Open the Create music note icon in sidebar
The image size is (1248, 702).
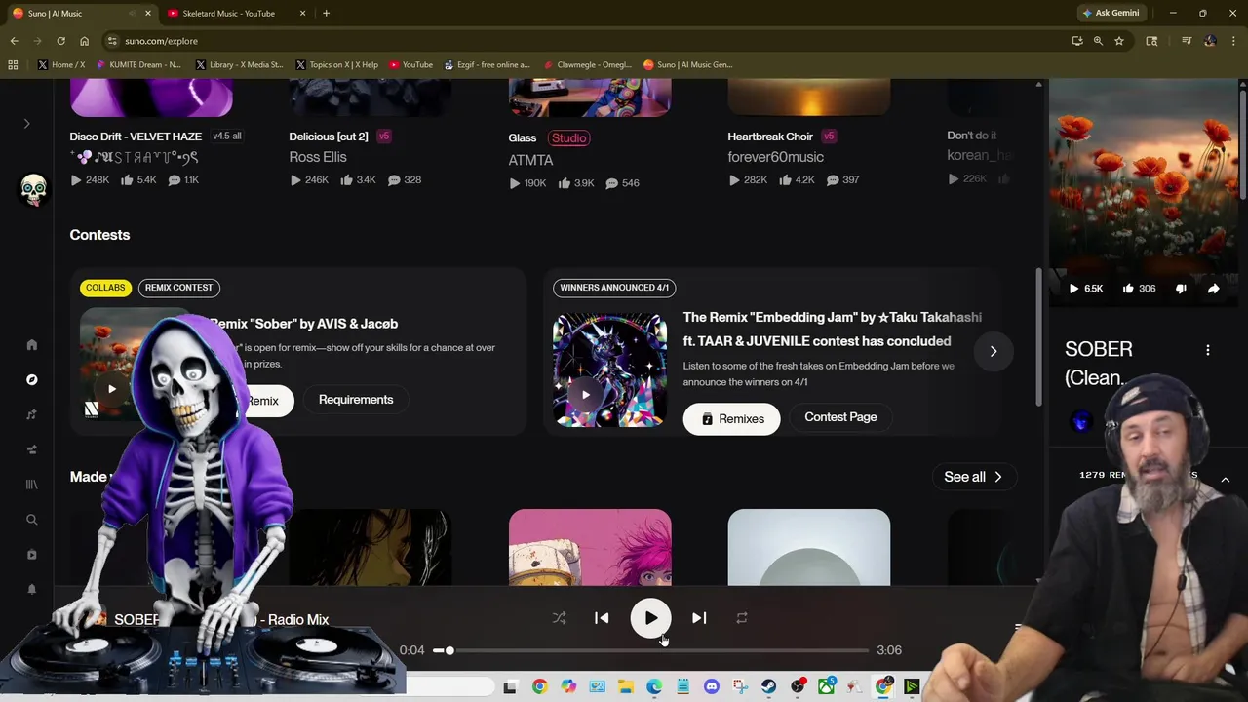[x=31, y=414]
